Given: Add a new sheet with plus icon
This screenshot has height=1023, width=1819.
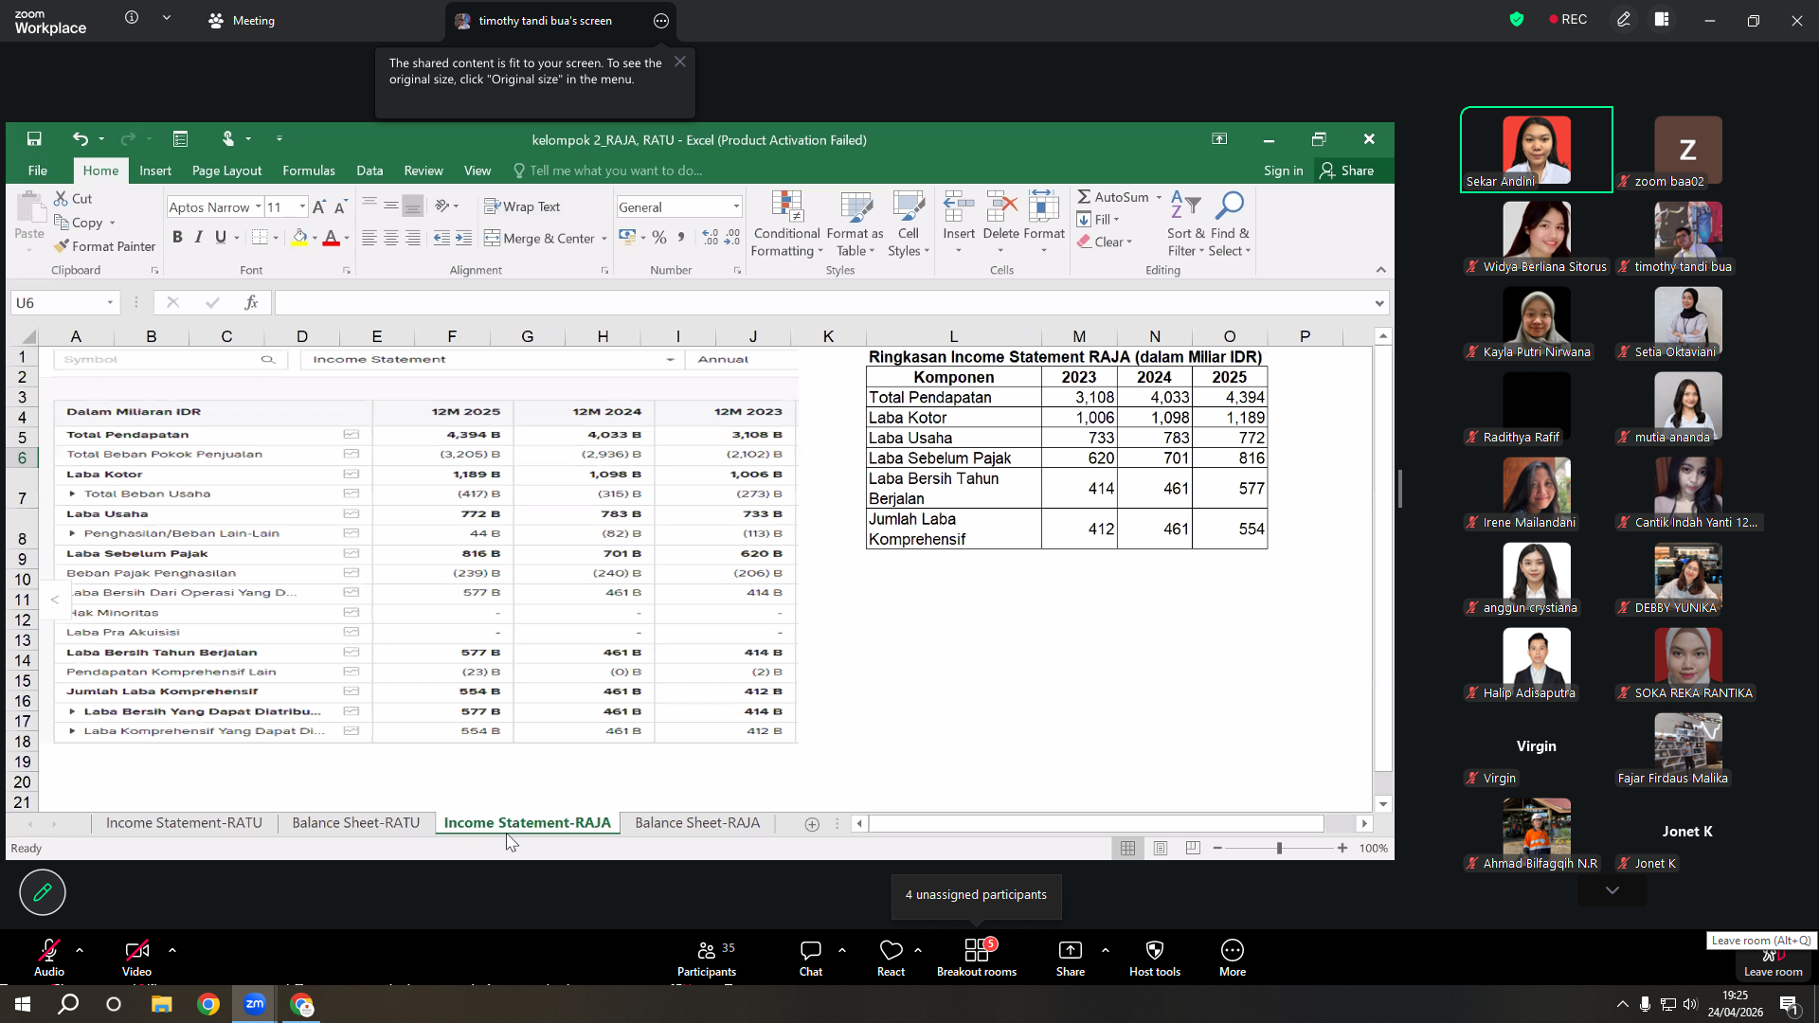Looking at the screenshot, I should click(812, 824).
